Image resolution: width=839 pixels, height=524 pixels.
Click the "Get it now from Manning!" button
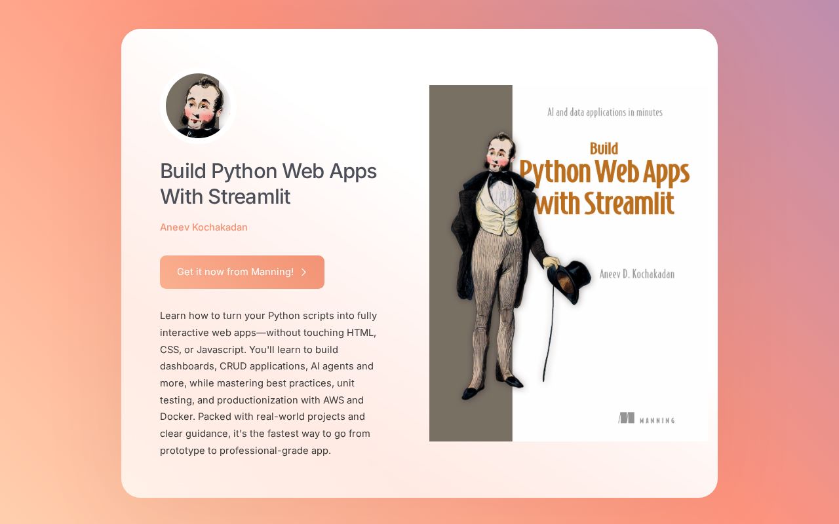click(242, 272)
